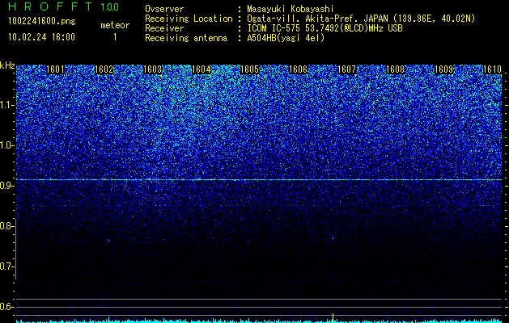Image resolution: width=509 pixels, height=323 pixels.
Task: Click the horizontal carrier line near 0.9 kHz
Action: click(259, 179)
